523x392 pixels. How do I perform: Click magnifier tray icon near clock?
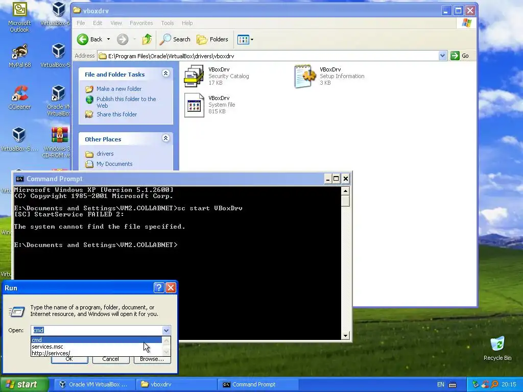[x=494, y=384]
